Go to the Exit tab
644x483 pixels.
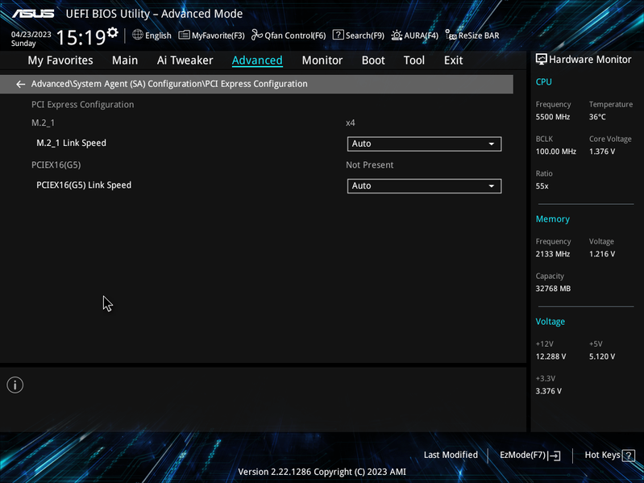(454, 60)
